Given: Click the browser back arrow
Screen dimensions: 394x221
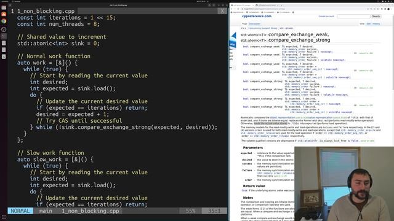Looking at the screenshot, I should (232, 9).
